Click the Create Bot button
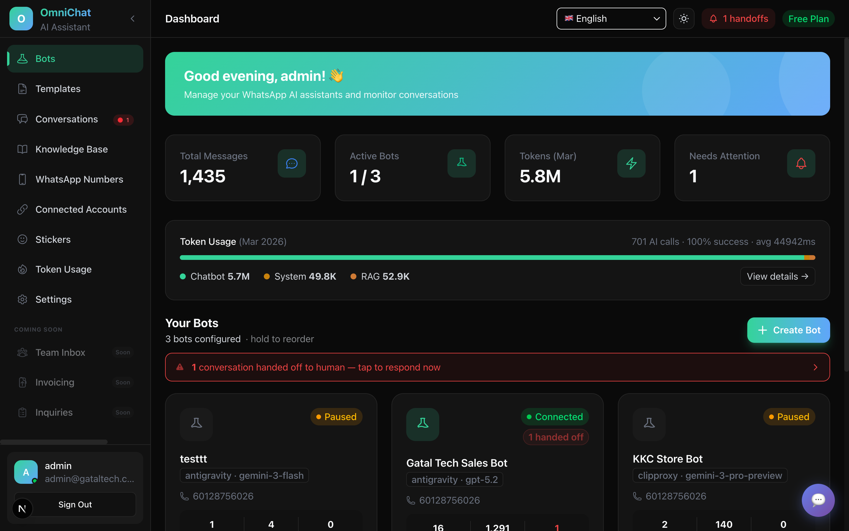This screenshot has width=849, height=531. click(x=788, y=330)
